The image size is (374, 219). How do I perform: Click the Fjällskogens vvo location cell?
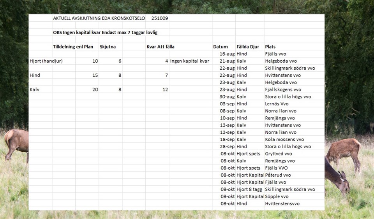point(283,89)
